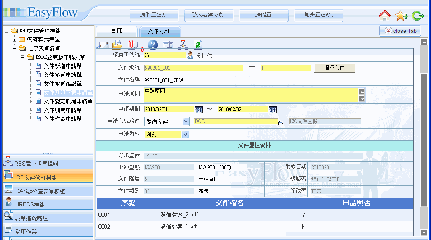Click the paperclip attachment icon

pos(133,45)
